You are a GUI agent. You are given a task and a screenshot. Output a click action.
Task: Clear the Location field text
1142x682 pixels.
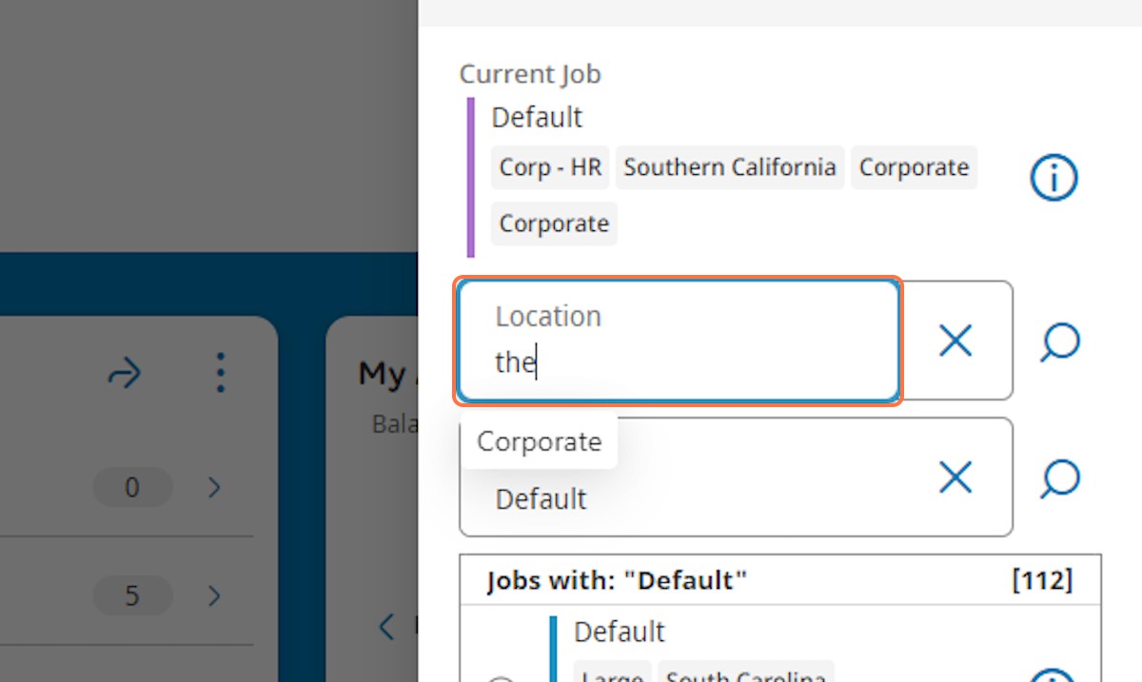(x=955, y=340)
